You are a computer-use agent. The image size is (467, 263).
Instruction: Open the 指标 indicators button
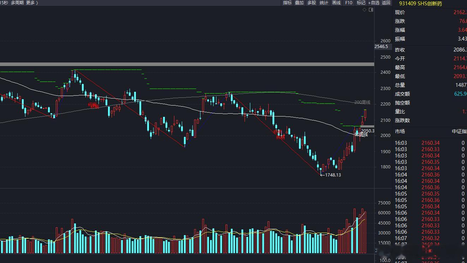287,3
